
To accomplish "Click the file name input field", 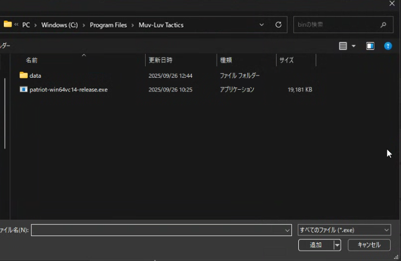I will click(158, 231).
